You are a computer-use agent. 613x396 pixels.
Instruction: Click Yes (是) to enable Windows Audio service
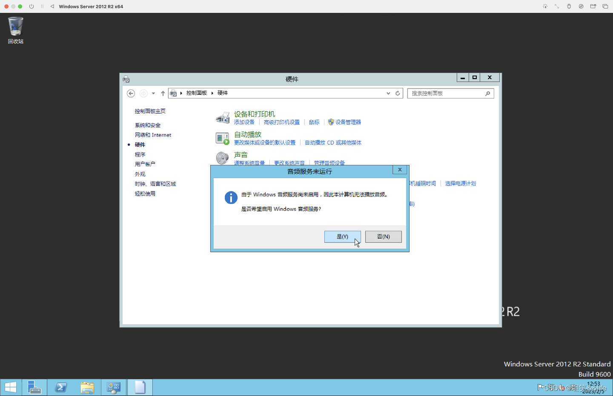pos(342,236)
